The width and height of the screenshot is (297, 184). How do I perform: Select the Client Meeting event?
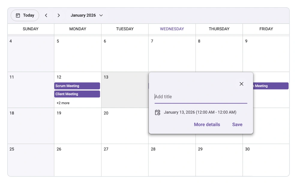click(x=77, y=94)
